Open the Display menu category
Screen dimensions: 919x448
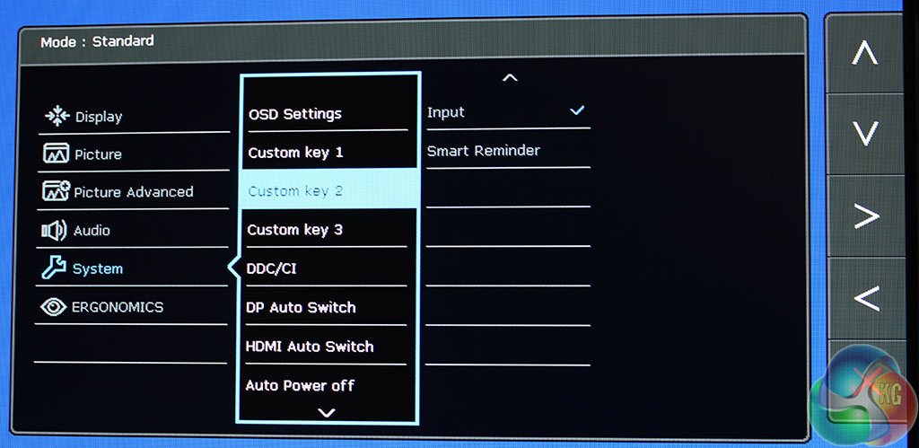[x=135, y=117]
